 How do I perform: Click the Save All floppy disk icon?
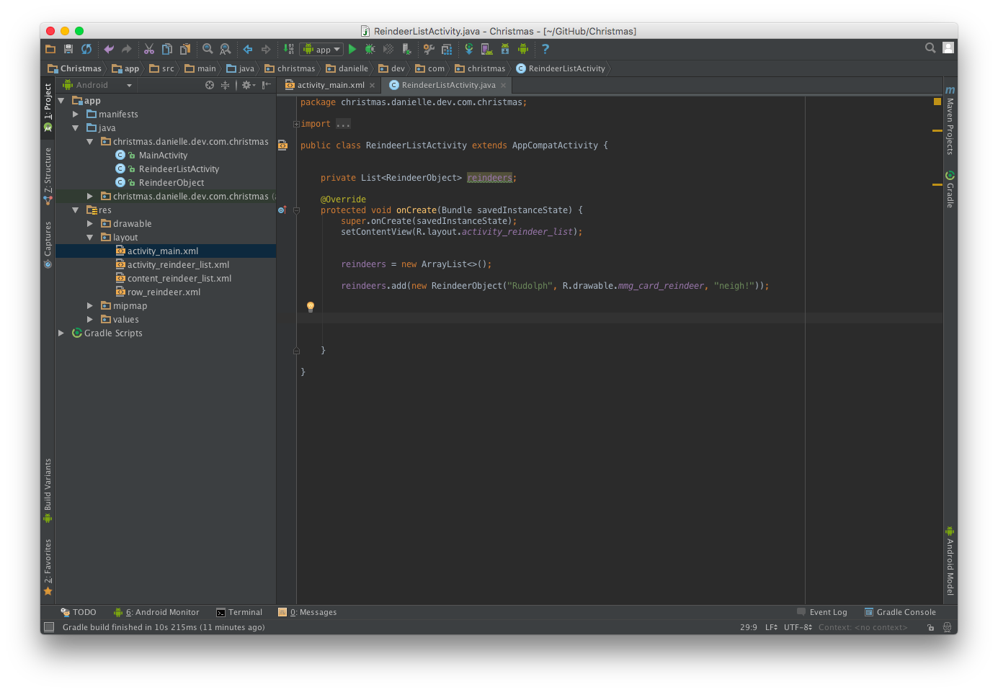point(68,49)
